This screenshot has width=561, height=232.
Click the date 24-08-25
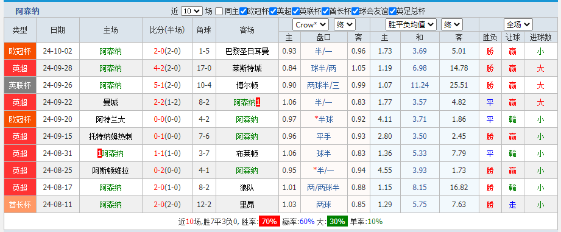tap(57, 171)
